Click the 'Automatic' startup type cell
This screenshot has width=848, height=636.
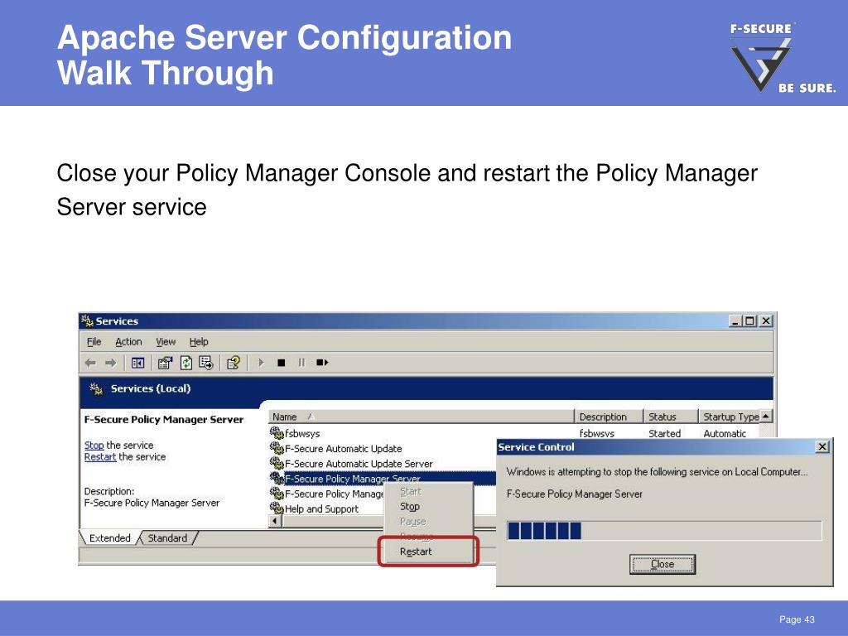(x=724, y=433)
